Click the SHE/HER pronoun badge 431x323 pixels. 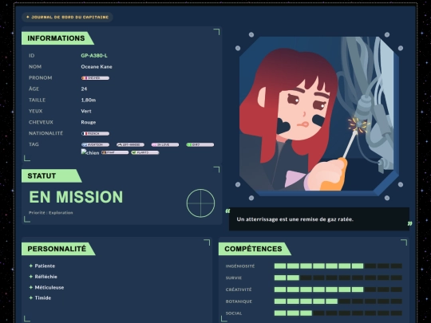point(95,78)
